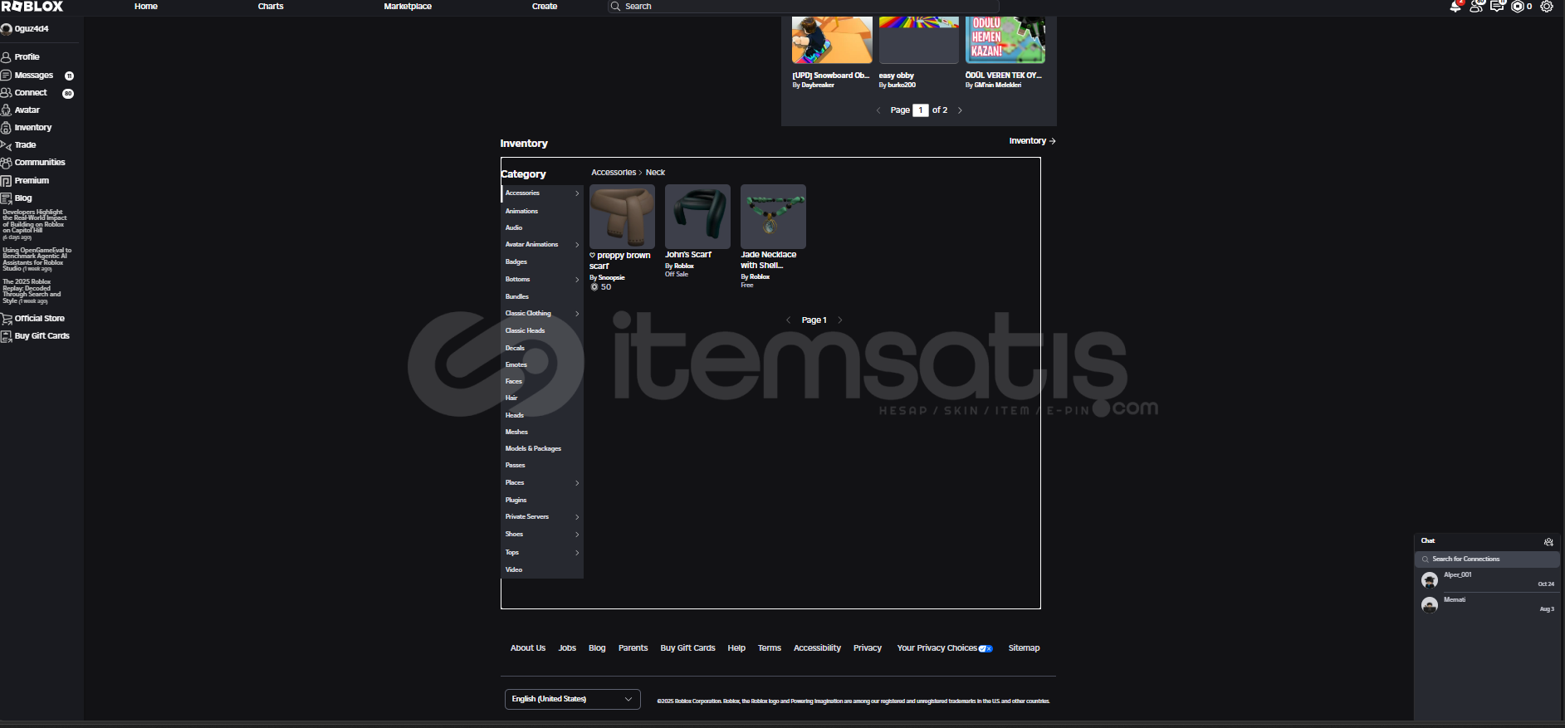The image size is (1565, 728).
Task: Open the Blog sidebar icon
Action: 6,198
